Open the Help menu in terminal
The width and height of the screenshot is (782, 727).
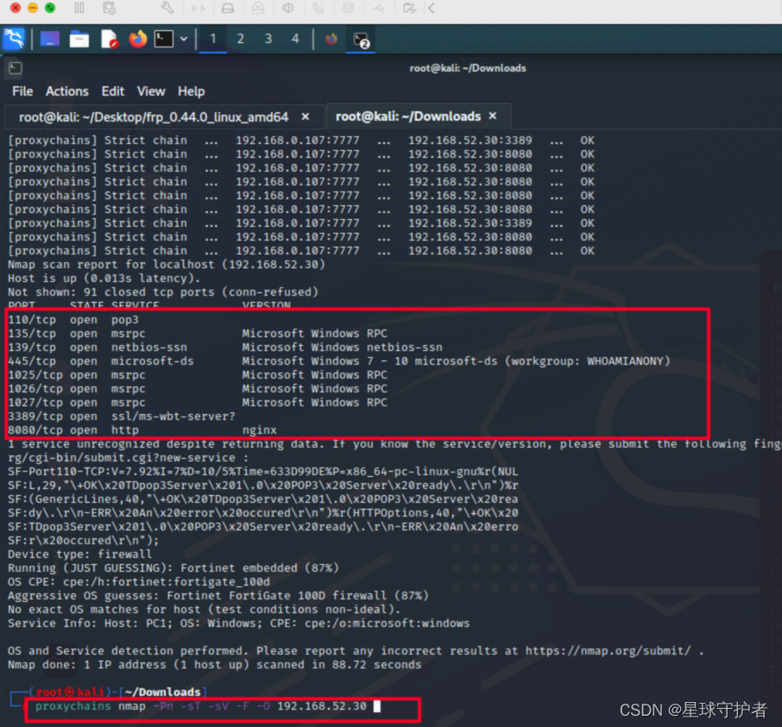tap(192, 91)
